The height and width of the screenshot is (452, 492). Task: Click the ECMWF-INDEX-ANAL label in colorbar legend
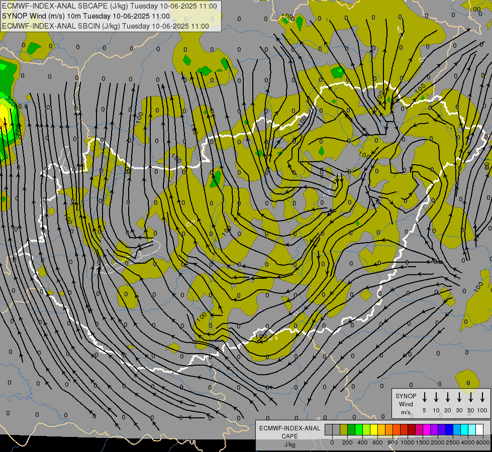coord(289,428)
